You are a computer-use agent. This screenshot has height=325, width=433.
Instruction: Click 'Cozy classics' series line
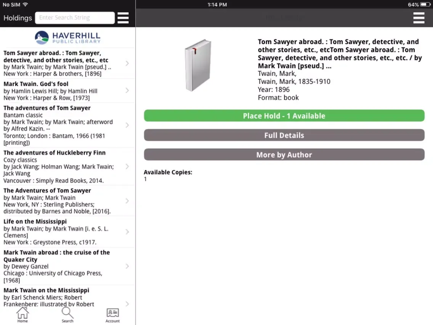pos(20,160)
